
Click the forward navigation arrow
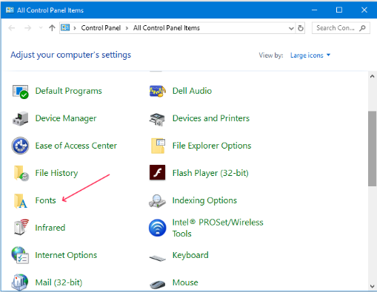pyautogui.click(x=27, y=28)
